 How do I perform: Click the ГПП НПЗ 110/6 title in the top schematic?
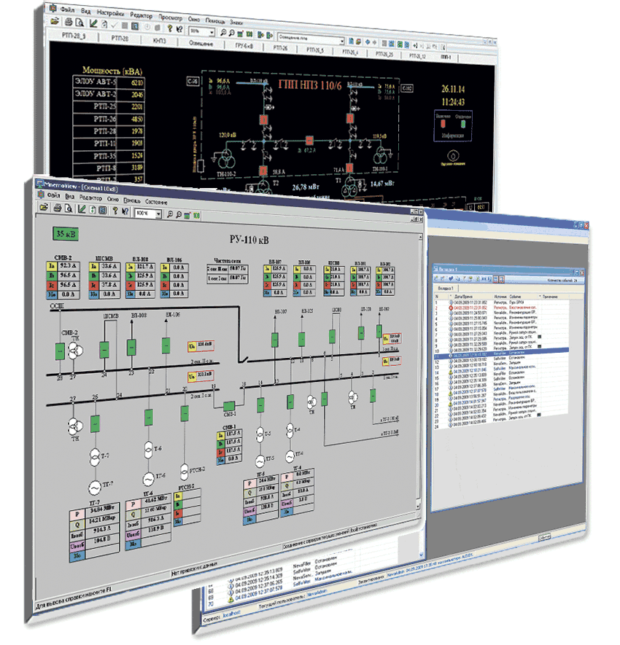pyautogui.click(x=310, y=85)
